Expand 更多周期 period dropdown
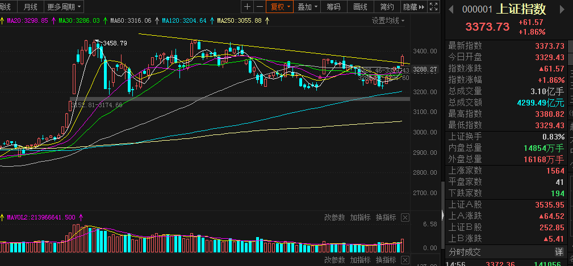This screenshot has height=266, width=573. [x=64, y=7]
